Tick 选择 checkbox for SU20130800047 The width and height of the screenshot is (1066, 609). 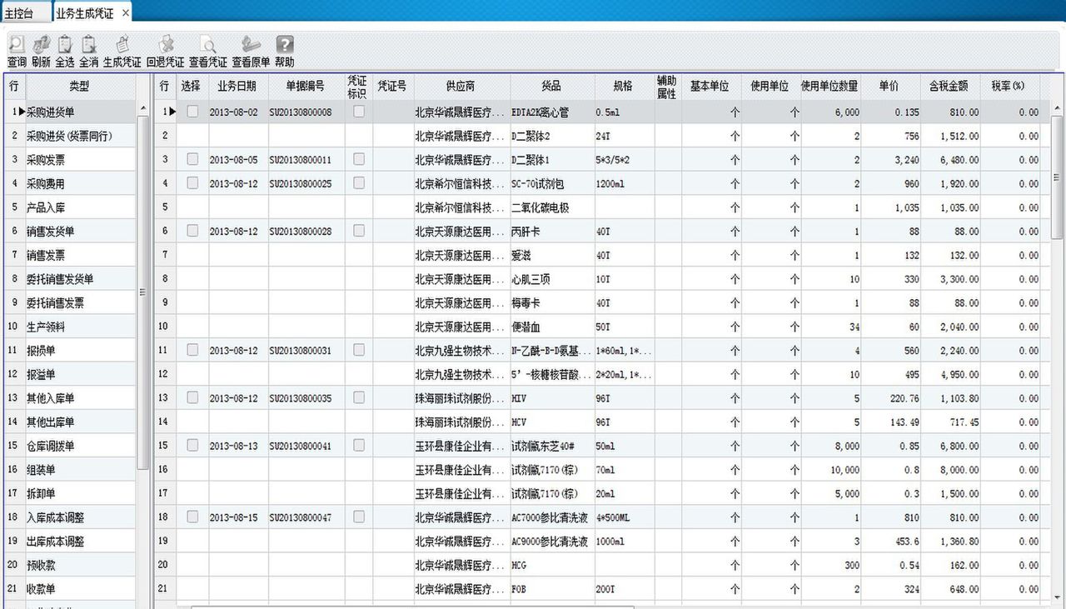192,517
